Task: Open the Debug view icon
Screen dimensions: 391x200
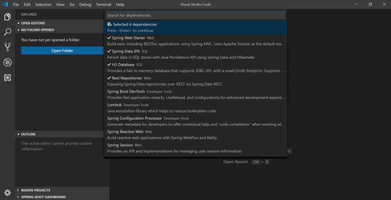Action: coord(8,62)
